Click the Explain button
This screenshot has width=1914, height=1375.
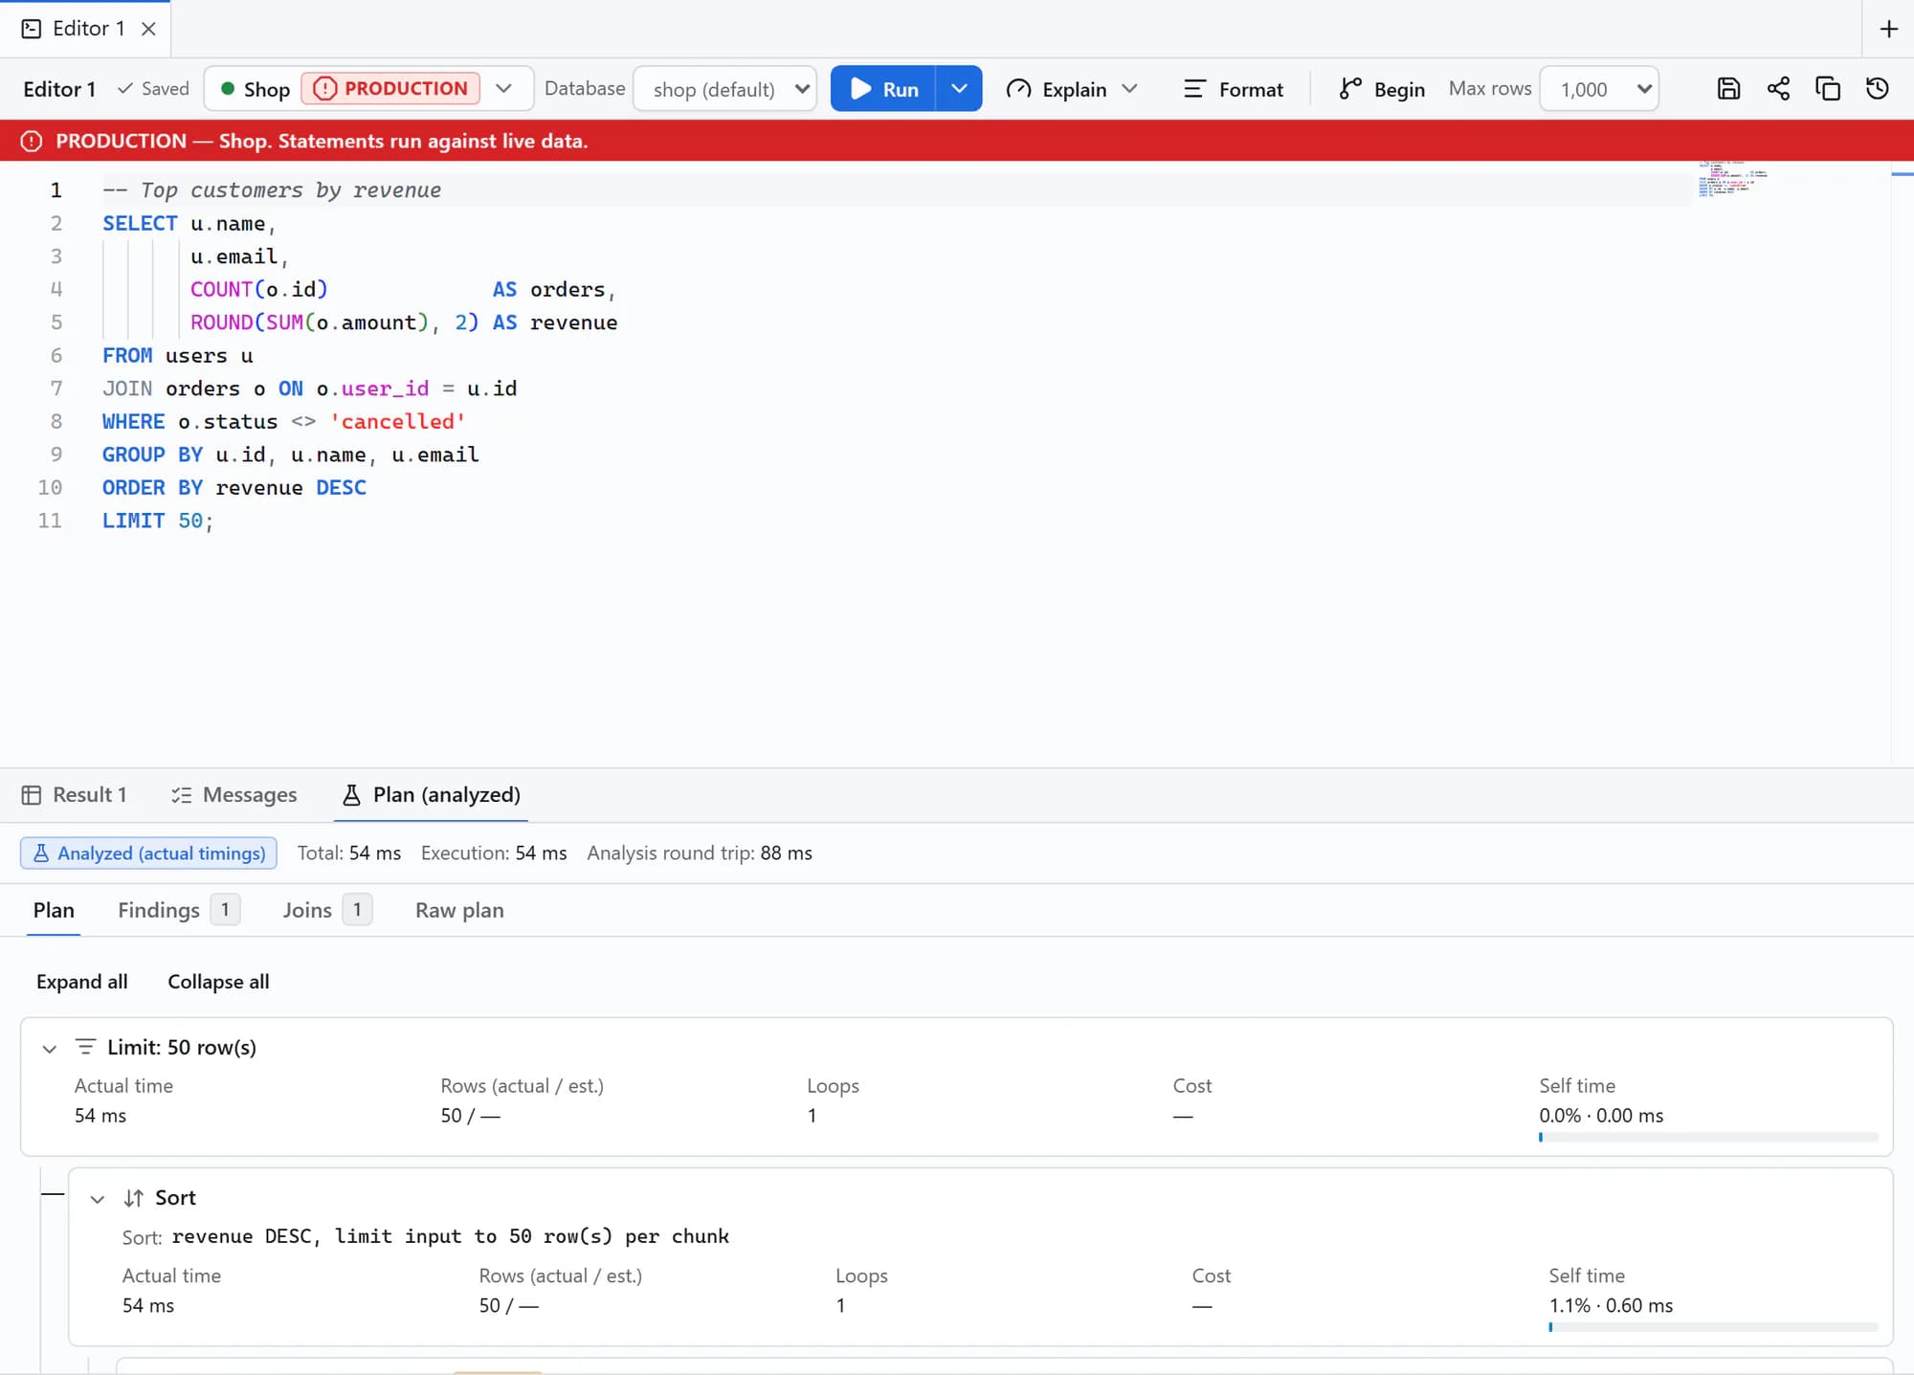pyautogui.click(x=1057, y=89)
